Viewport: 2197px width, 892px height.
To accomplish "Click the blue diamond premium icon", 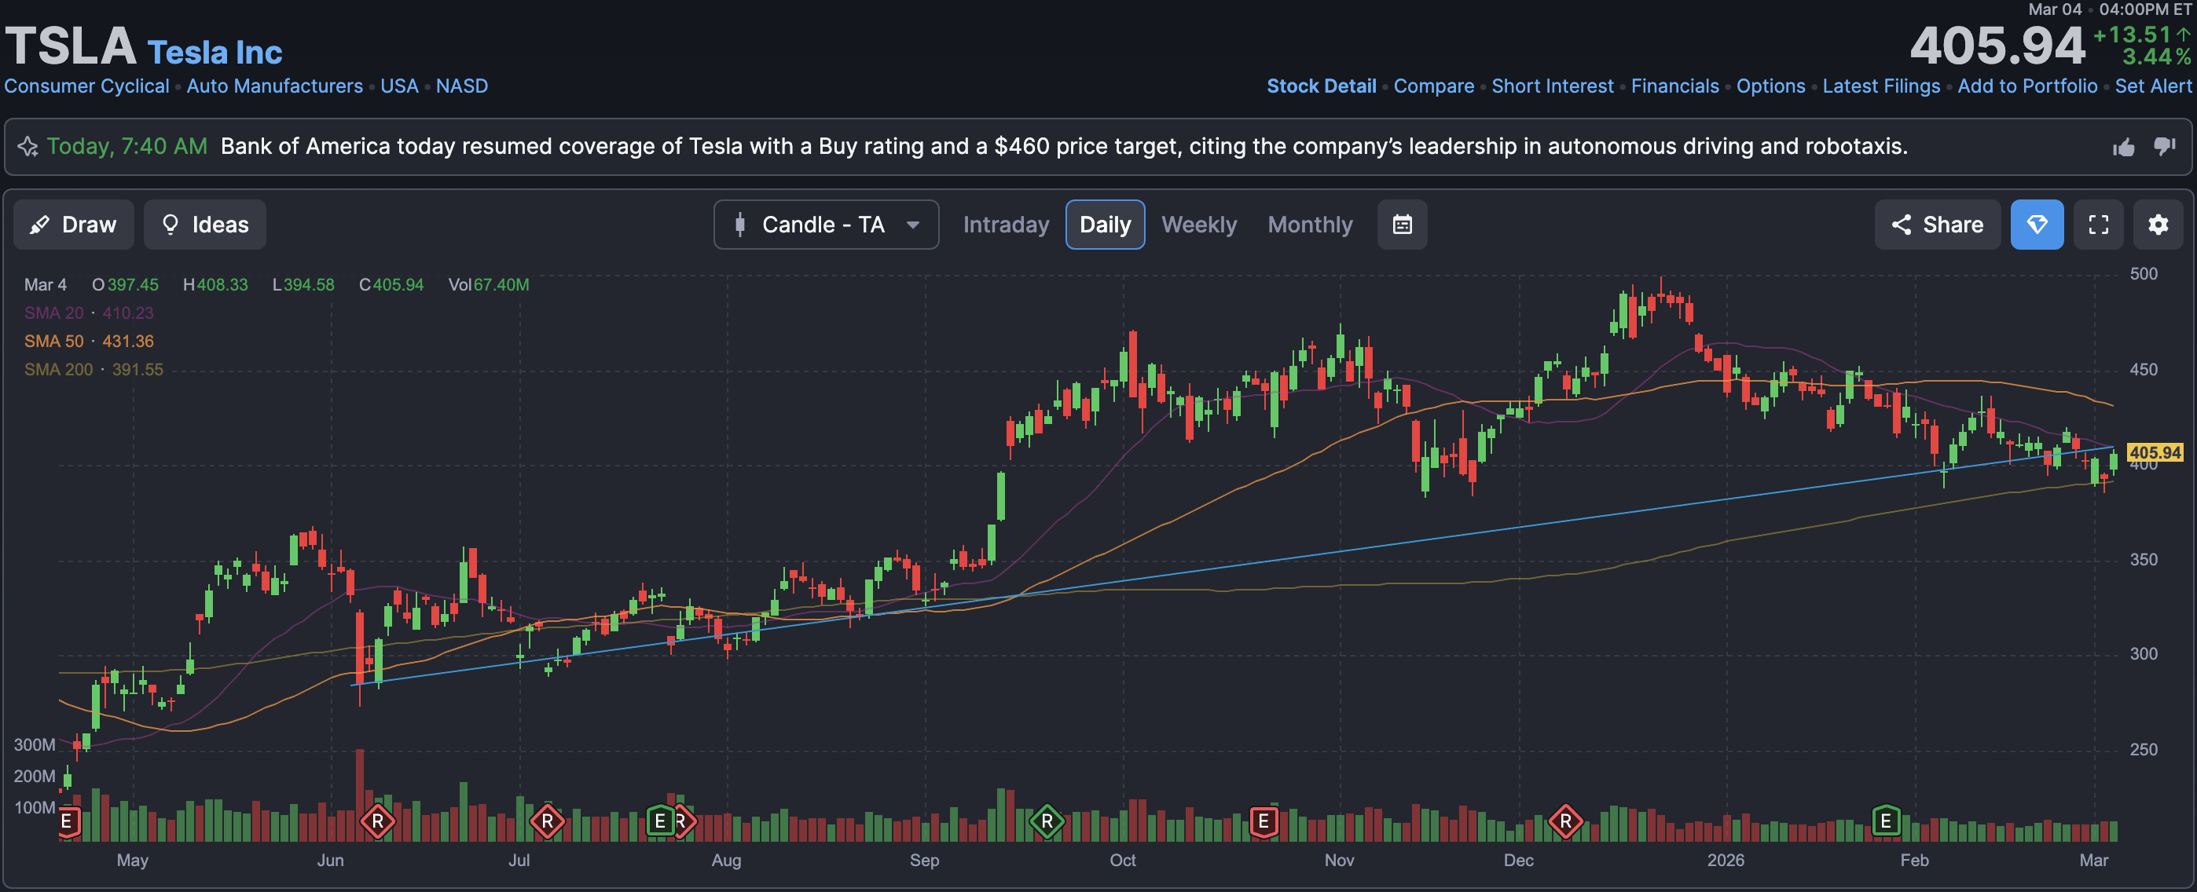I will [x=2037, y=225].
